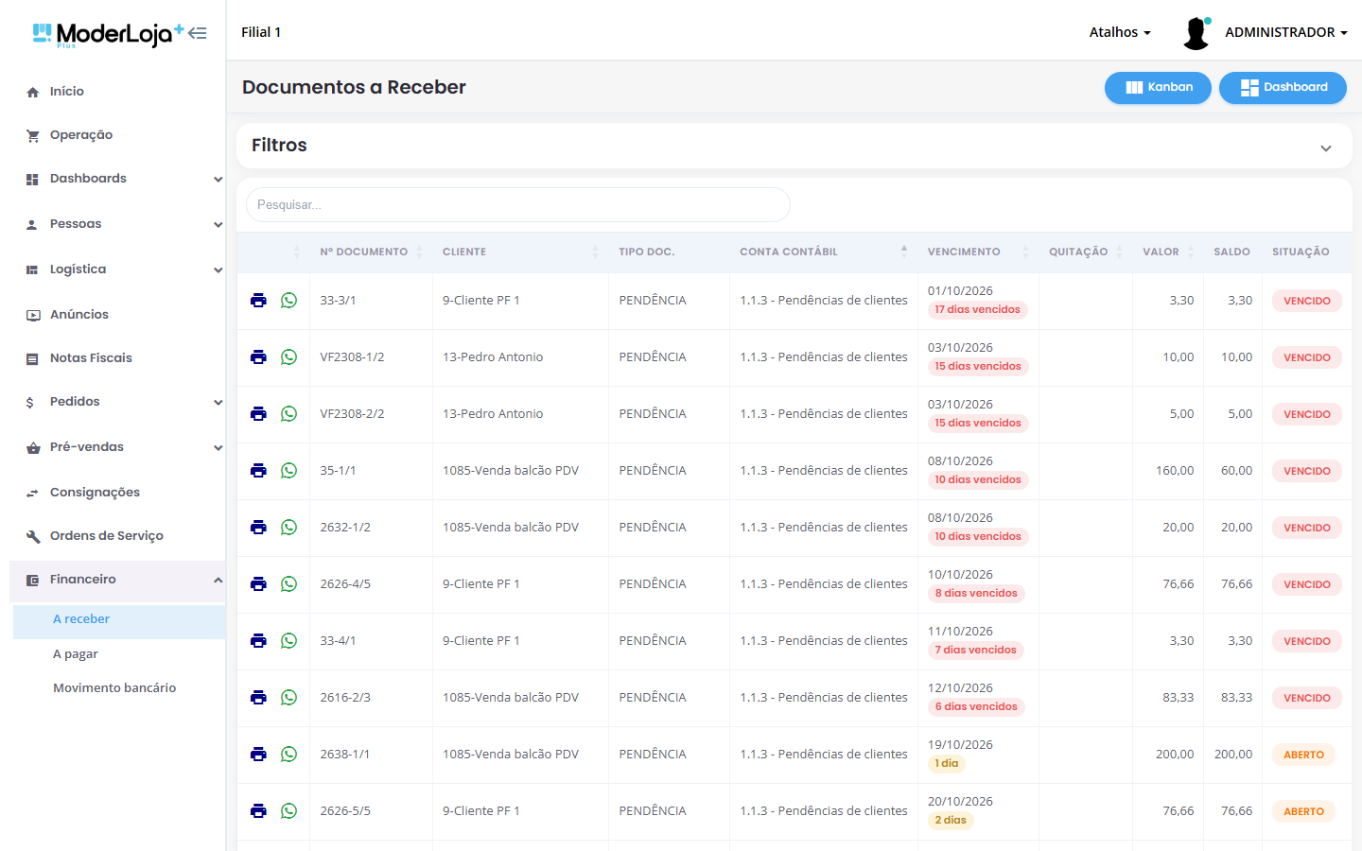Open Notas Fiscais section
This screenshot has height=851, width=1362.
[117, 358]
